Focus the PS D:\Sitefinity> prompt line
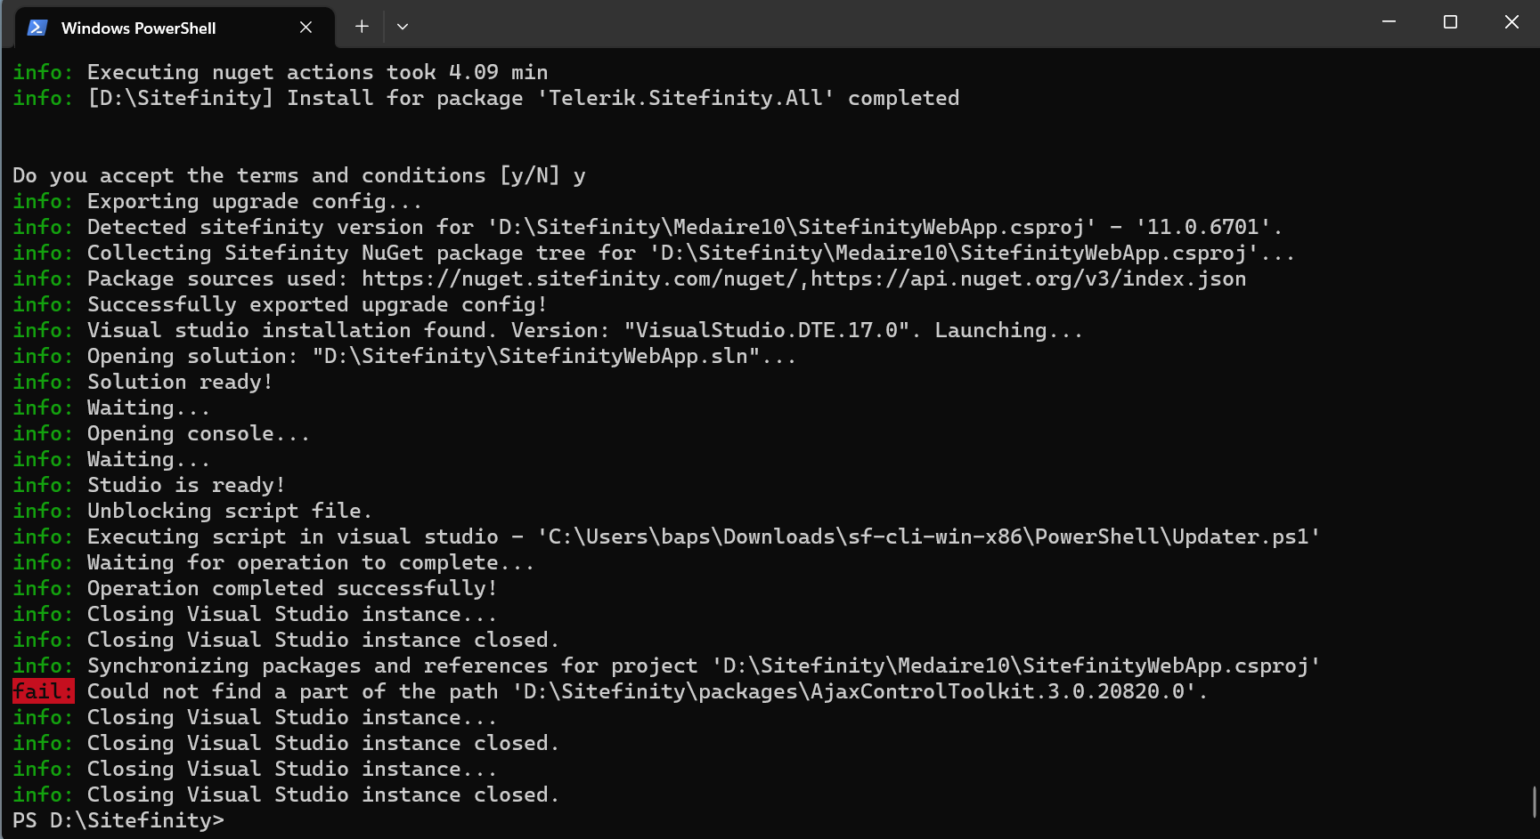Viewport: 1540px width, 839px height. coord(118,820)
